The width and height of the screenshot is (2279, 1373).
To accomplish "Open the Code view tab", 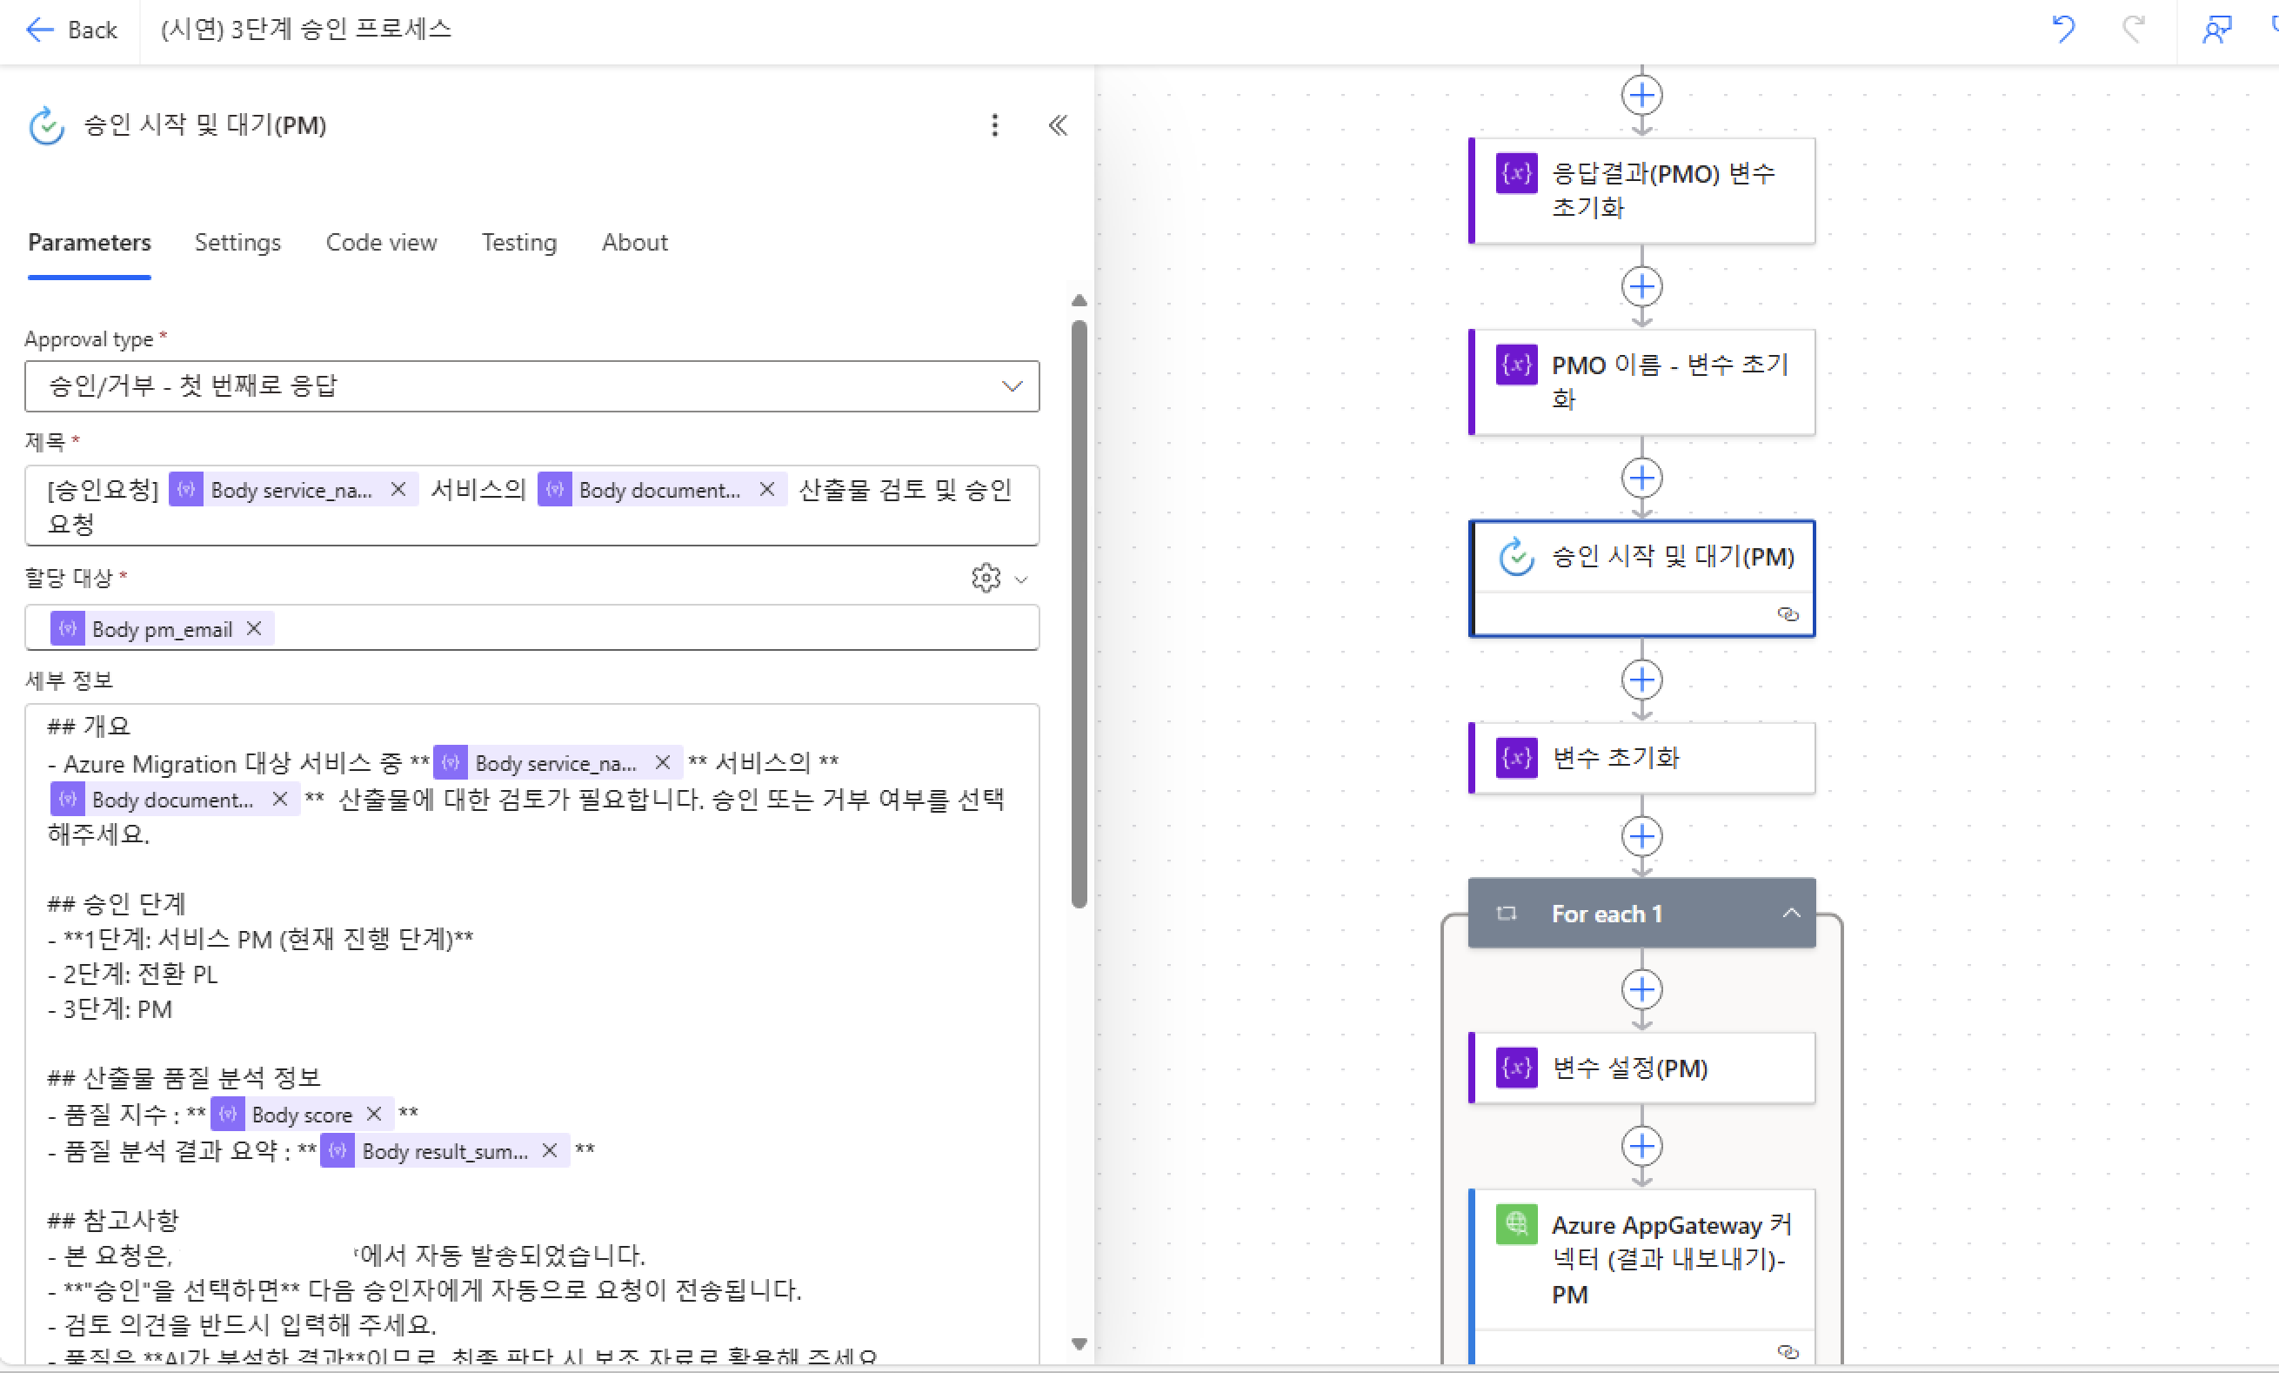I will tap(381, 243).
